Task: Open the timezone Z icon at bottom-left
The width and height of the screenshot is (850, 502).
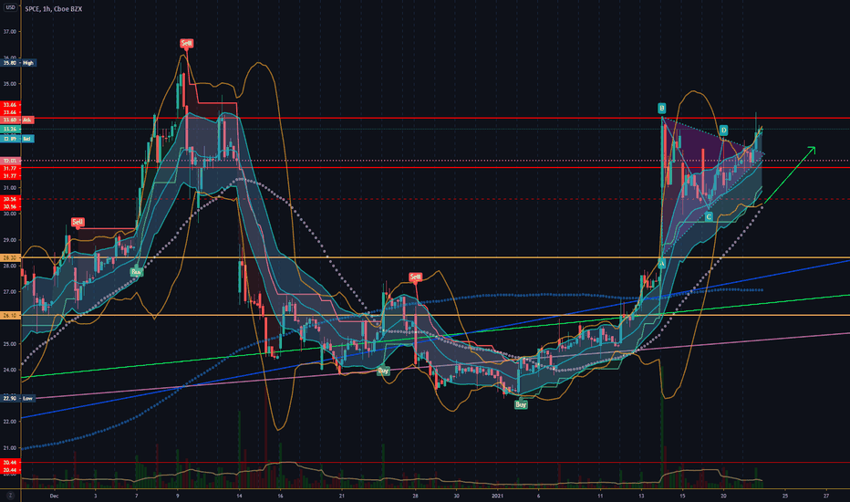Action: [x=10, y=495]
